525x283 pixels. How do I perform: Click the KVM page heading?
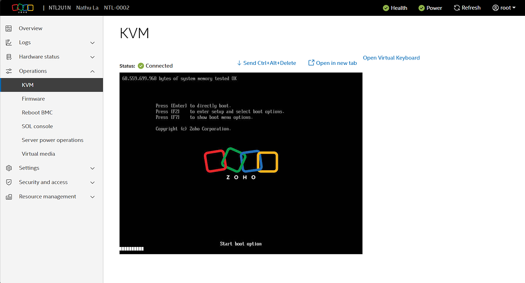click(135, 33)
